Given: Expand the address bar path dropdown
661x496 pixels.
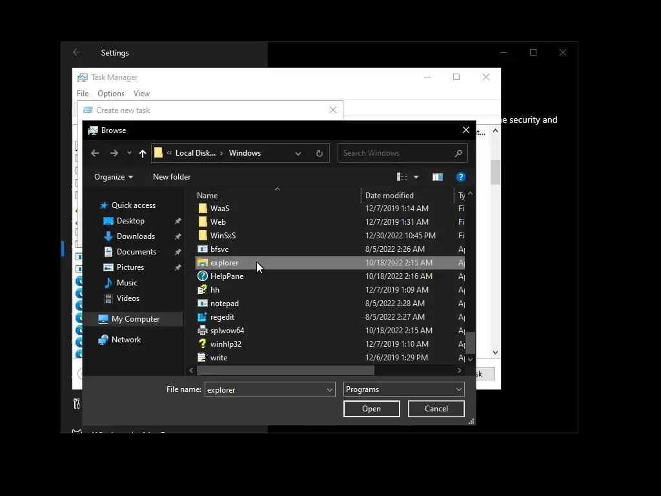Looking at the screenshot, I should tap(298, 154).
